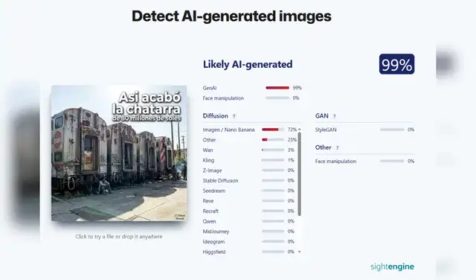Click the 'Recraft' row label
This screenshot has height=280, width=476.
pos(210,211)
